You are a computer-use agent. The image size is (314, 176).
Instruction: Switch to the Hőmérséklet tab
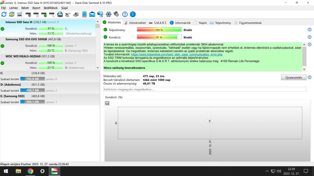coord(135,23)
